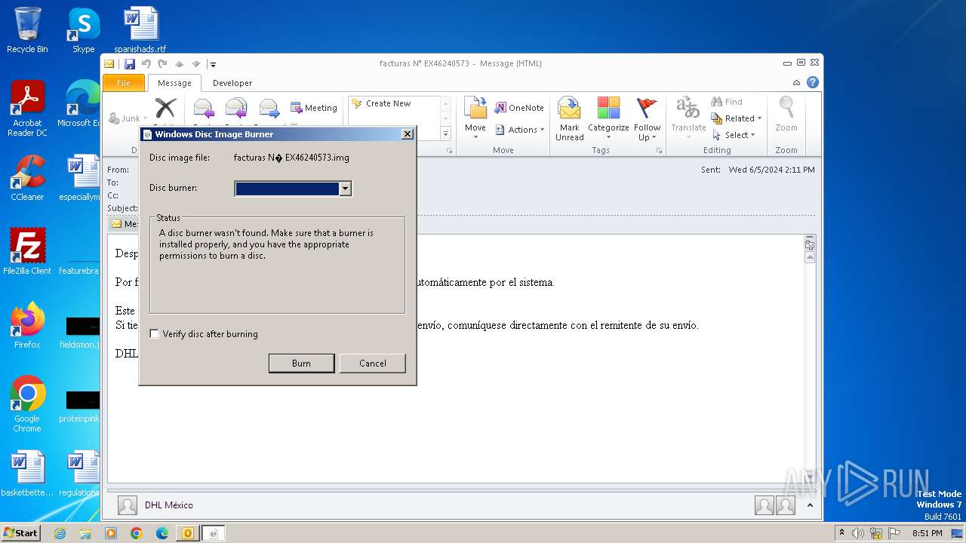Open Internet Explorer from taskbar
This screenshot has width=966, height=543.
60,533
